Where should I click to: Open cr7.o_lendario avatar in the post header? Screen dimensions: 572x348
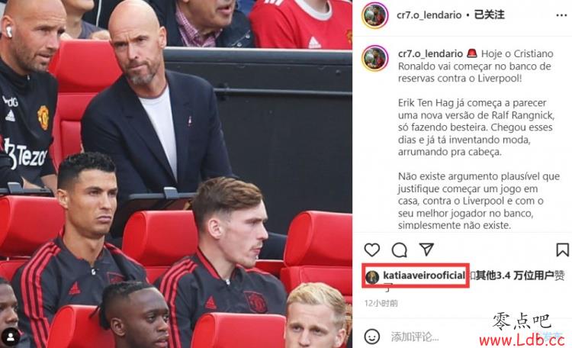click(x=374, y=15)
